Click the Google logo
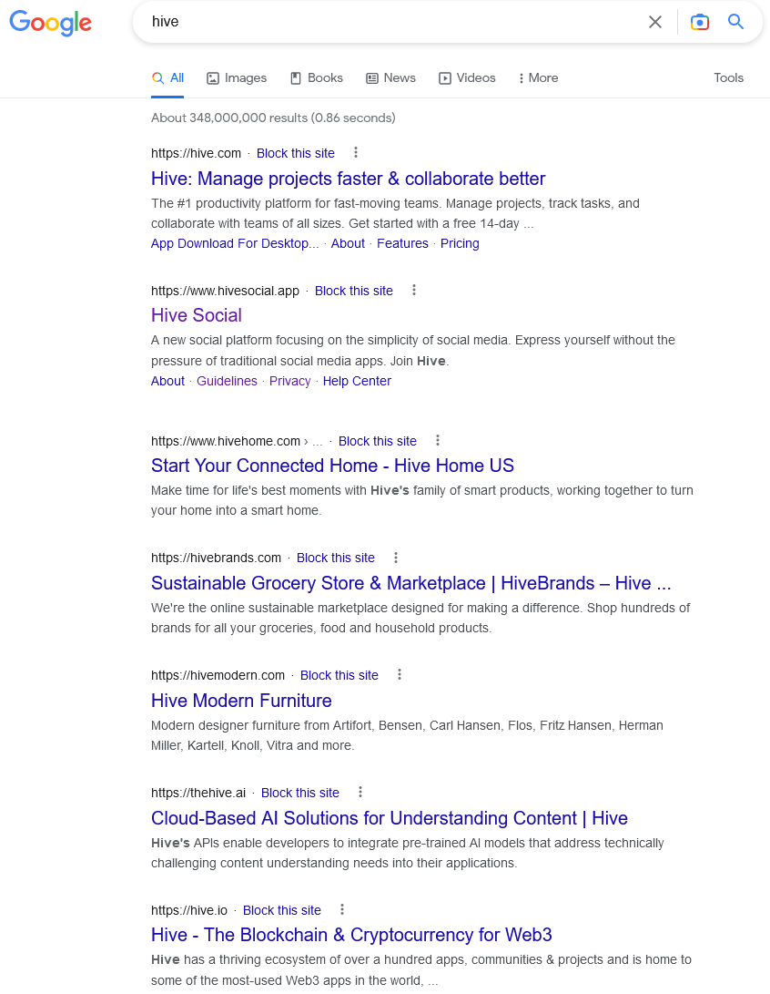 (x=51, y=23)
